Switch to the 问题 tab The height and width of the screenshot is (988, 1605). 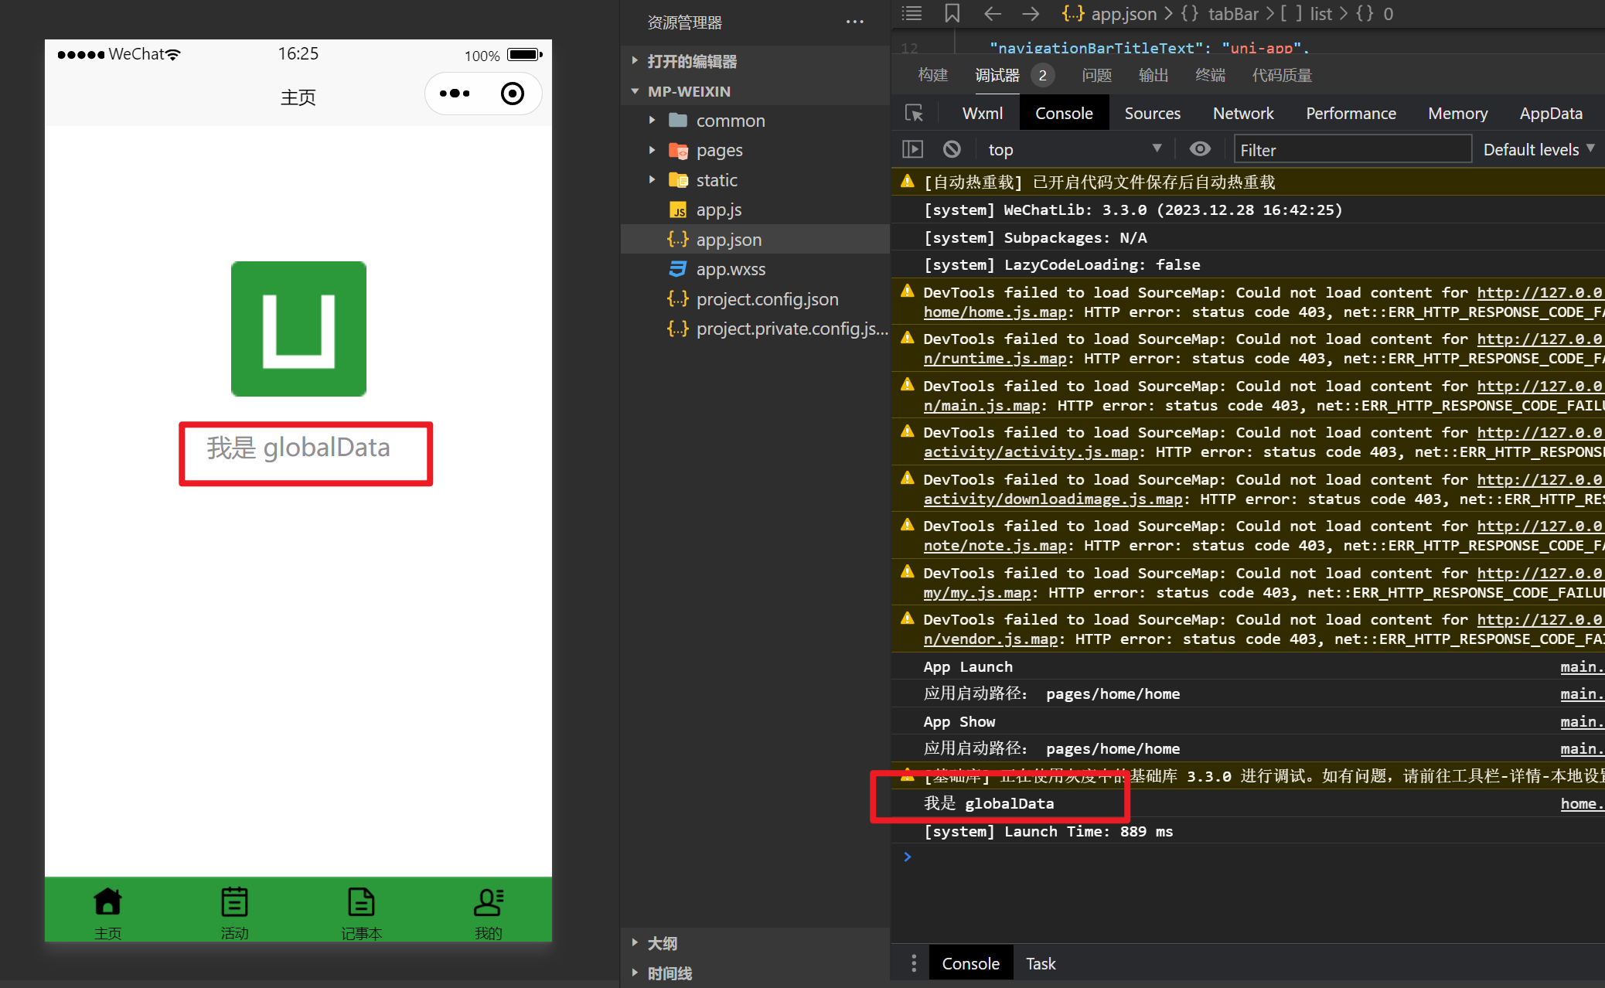[1096, 75]
